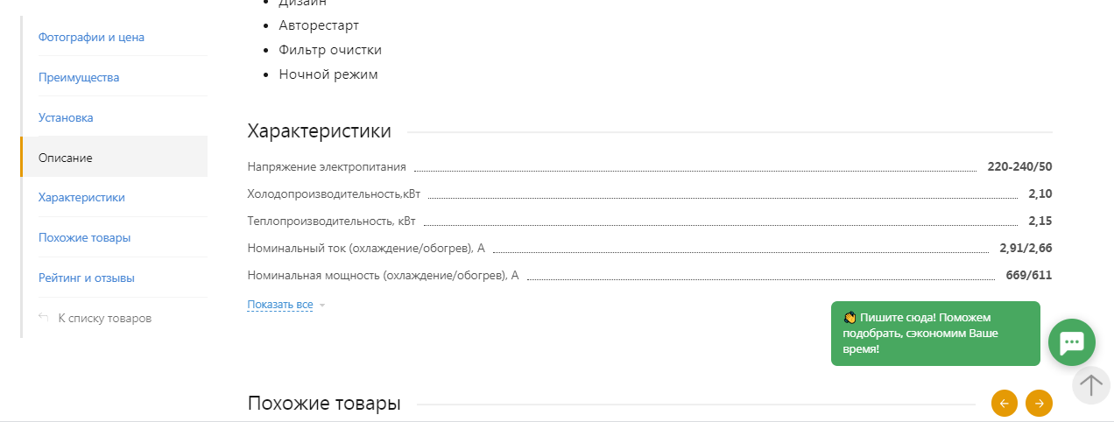Navigate to Характеристики sidebar link
The width and height of the screenshot is (1114, 422).
click(81, 197)
